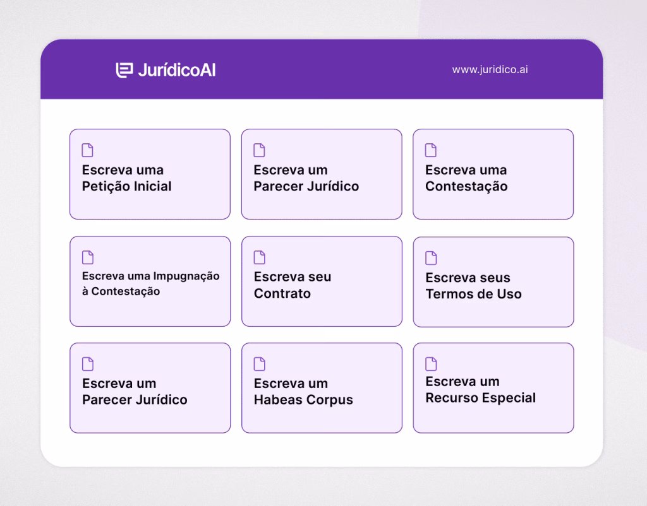The width and height of the screenshot is (647, 506).
Task: Open the Escreva seu Contrato card
Action: (322, 281)
